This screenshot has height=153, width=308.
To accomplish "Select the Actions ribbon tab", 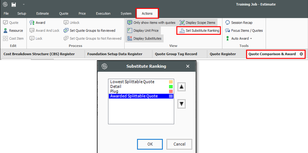I will tap(147, 13).
